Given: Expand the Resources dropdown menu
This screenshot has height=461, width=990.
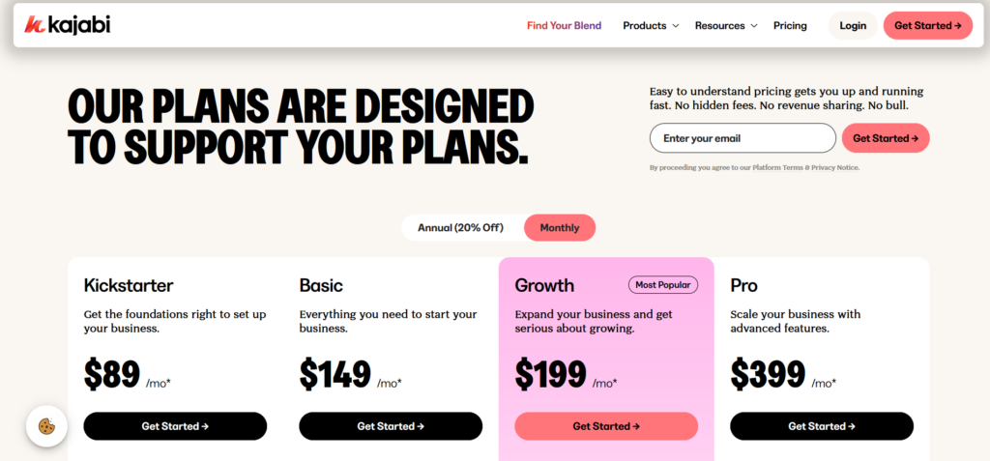Looking at the screenshot, I should 725,26.
